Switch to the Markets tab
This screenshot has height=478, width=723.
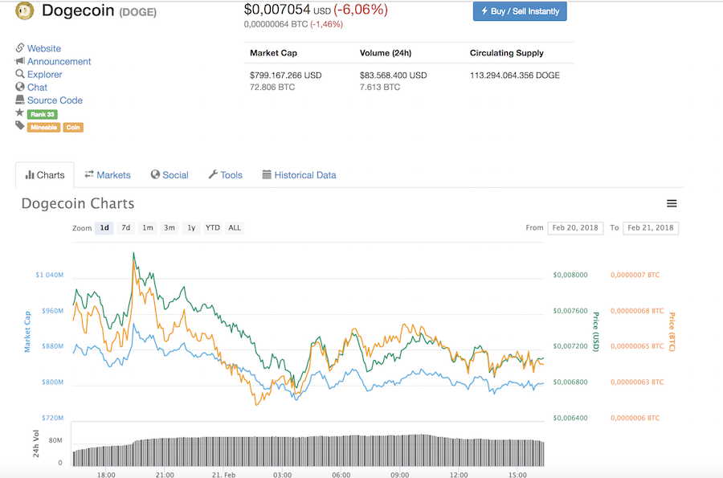click(x=108, y=175)
